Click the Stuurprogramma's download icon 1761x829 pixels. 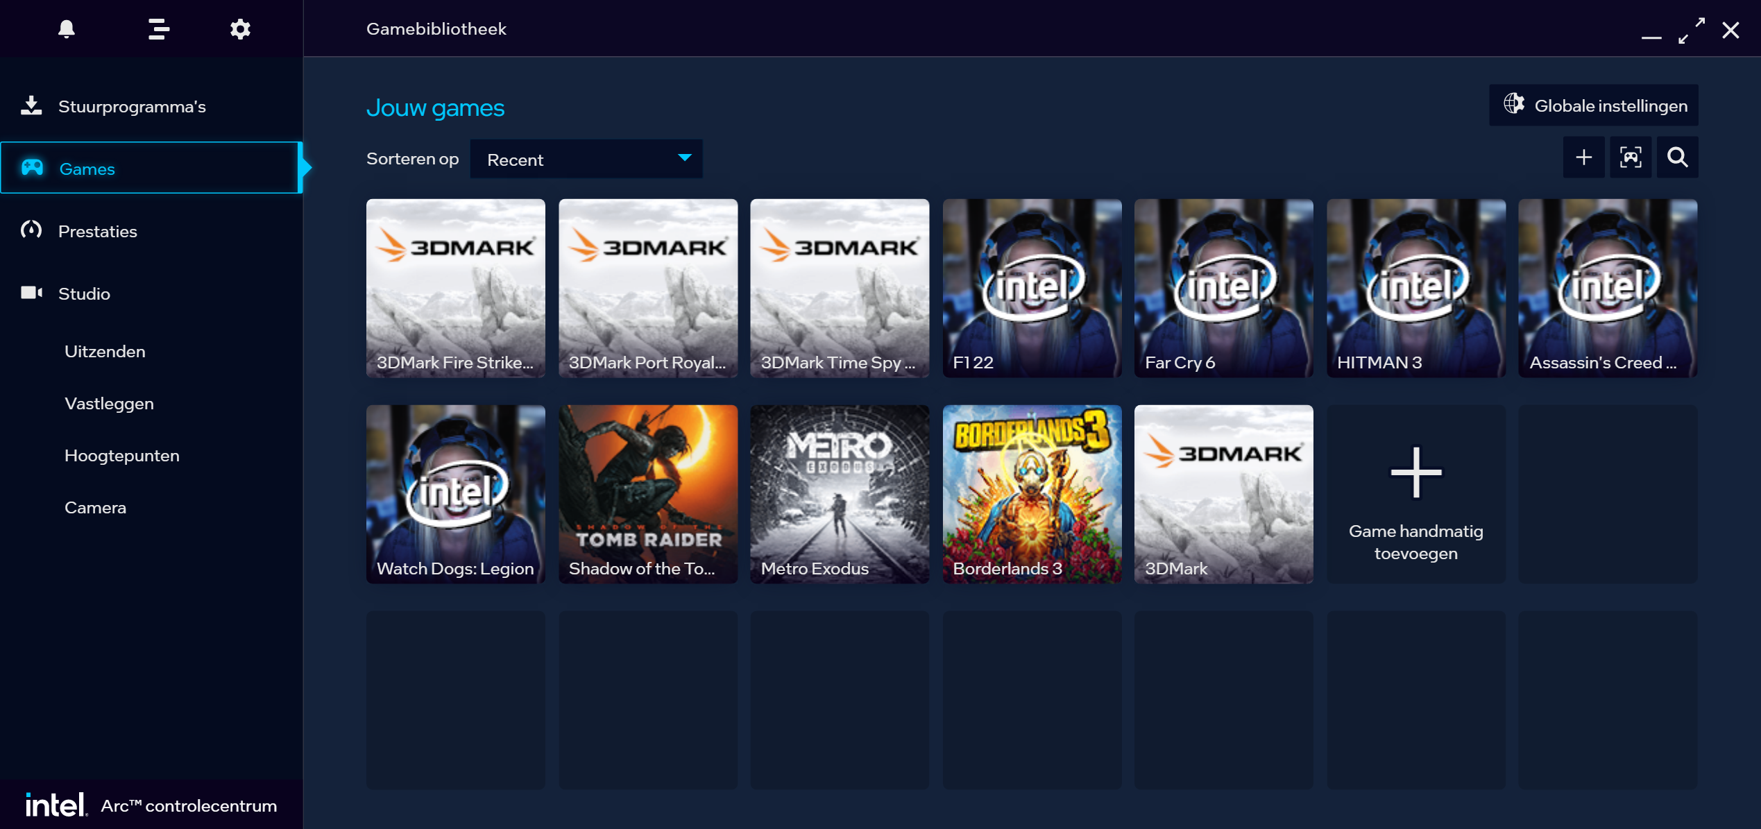(x=31, y=105)
